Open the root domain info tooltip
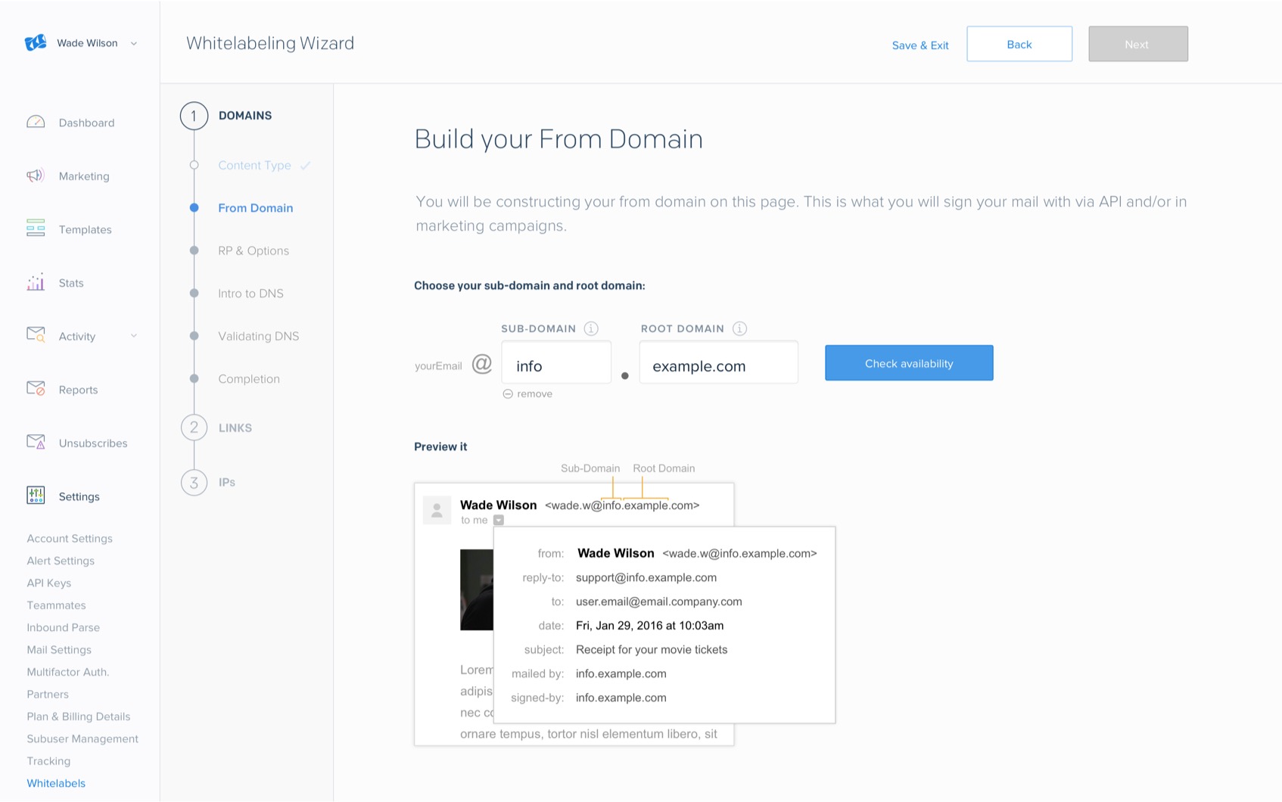Image resolution: width=1282 pixels, height=802 pixels. (x=739, y=328)
